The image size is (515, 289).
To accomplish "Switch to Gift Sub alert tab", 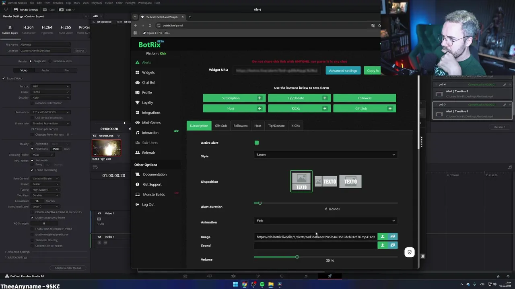I will coord(221,126).
